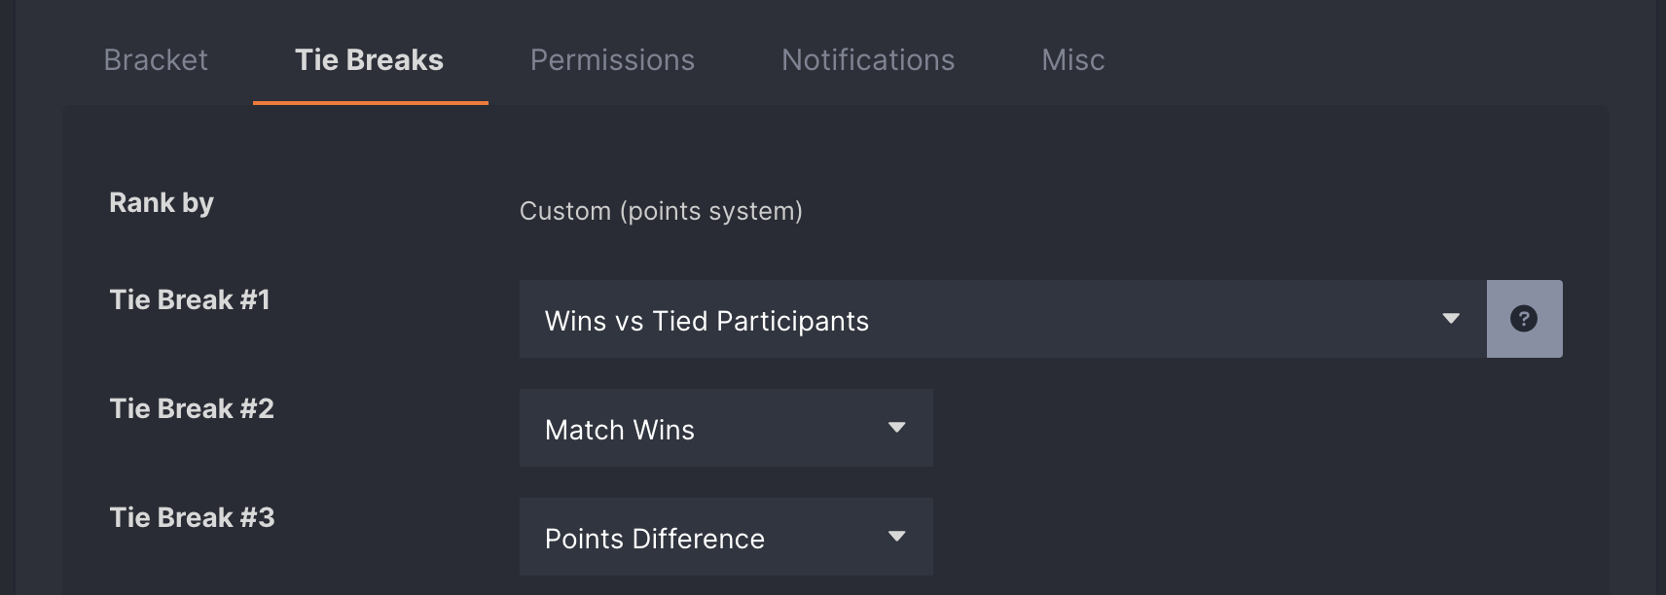Click the caret arrow beside Points Difference

(897, 537)
